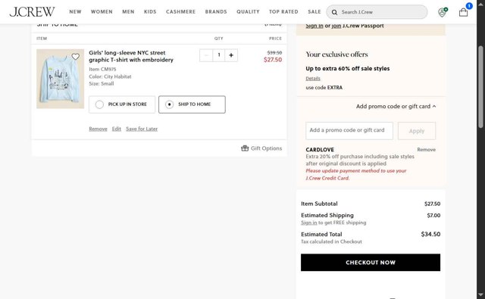Click the quantity value 1 field

(219, 55)
